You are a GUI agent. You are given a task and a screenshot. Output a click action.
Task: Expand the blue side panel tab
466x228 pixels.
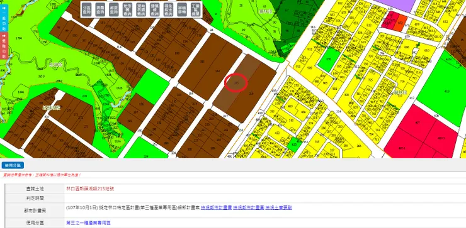coord(4,17)
